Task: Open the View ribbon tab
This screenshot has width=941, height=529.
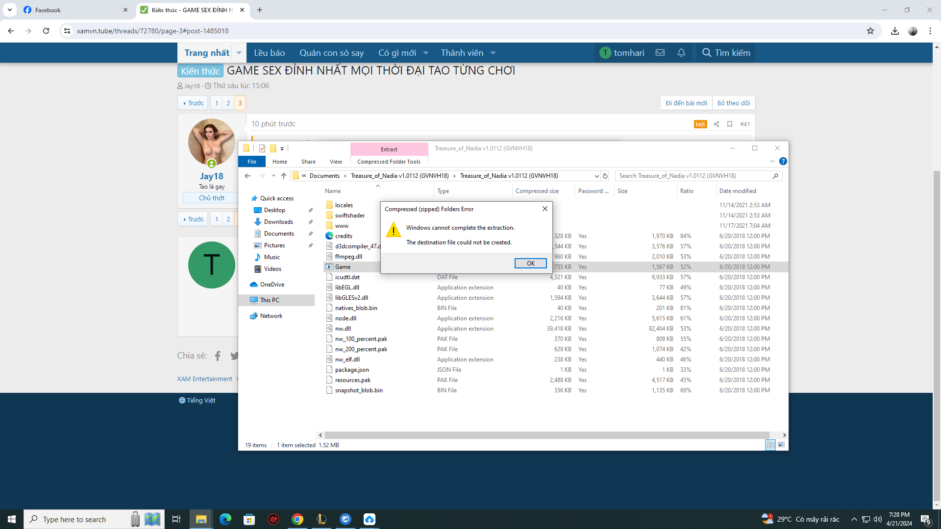Action: pyautogui.click(x=336, y=162)
